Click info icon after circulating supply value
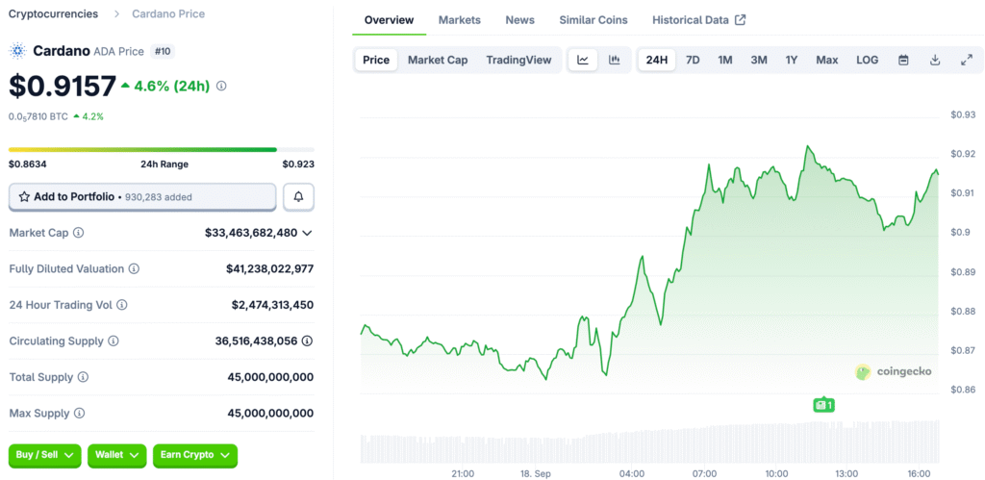This screenshot has width=985, height=480. click(x=307, y=341)
